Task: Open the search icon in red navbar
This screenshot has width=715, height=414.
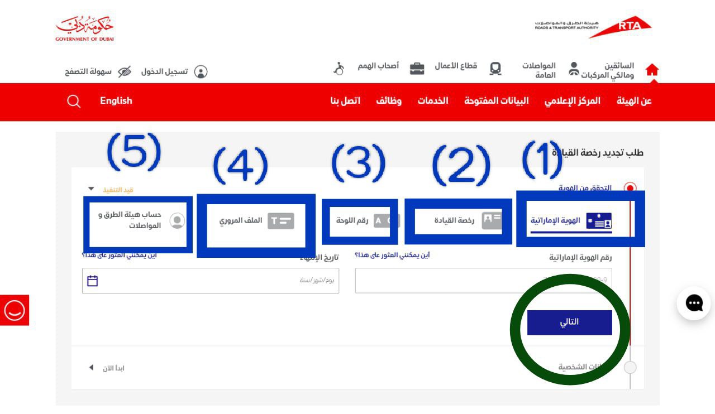Action: 73,101
